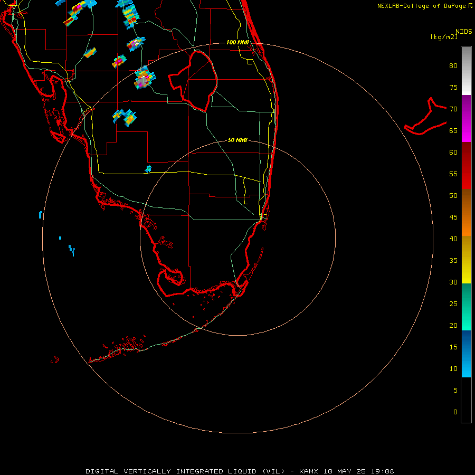Pick the yellow band of the color scale
475x475 pixels.
tap(466, 260)
